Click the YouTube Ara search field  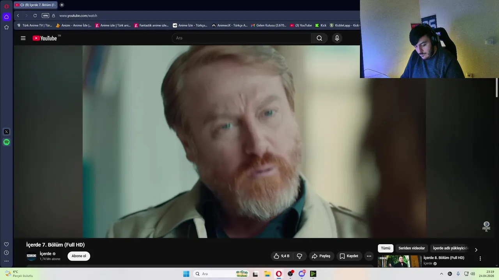242,38
